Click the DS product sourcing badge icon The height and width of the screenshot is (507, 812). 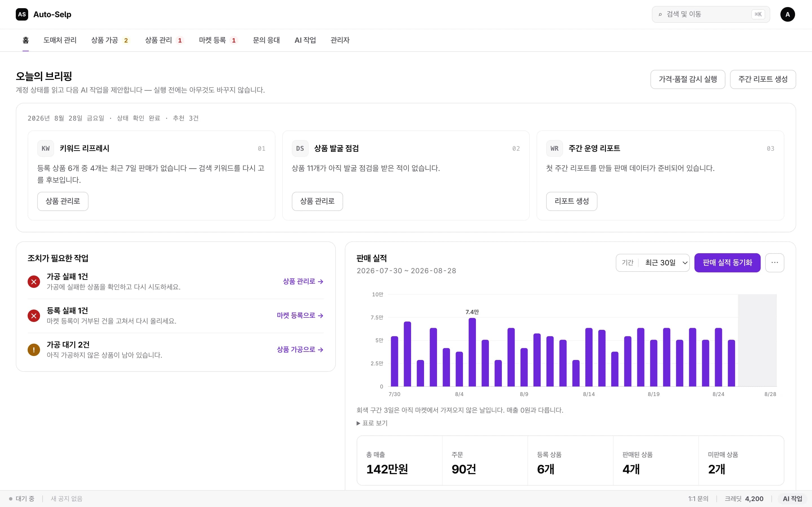click(x=300, y=148)
